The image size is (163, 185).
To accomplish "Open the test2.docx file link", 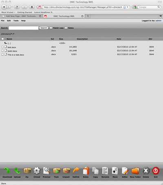I will [x=12, y=51].
